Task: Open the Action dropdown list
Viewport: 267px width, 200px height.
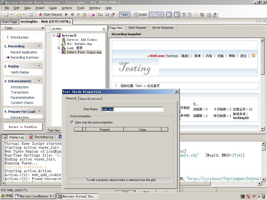Action: pos(104,29)
